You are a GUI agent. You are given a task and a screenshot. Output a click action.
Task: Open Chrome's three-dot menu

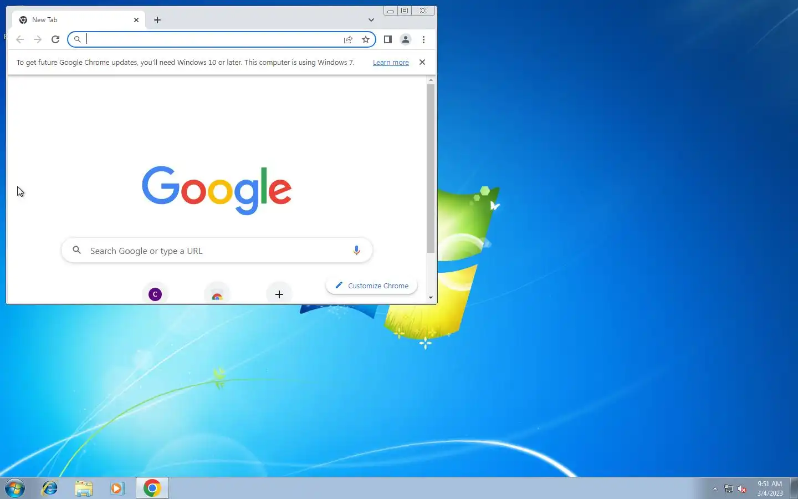(x=423, y=39)
